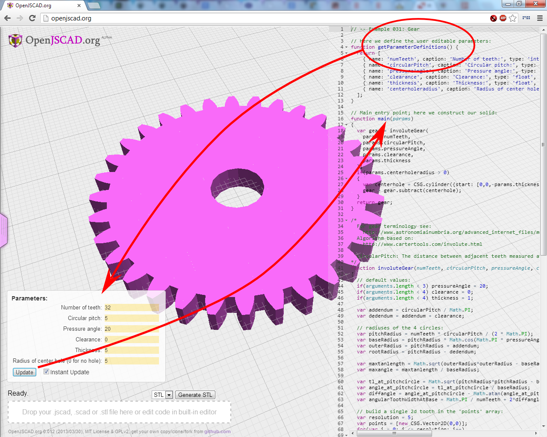Edit the Number of teeth field
This screenshot has height=437, width=547.
[x=132, y=307]
